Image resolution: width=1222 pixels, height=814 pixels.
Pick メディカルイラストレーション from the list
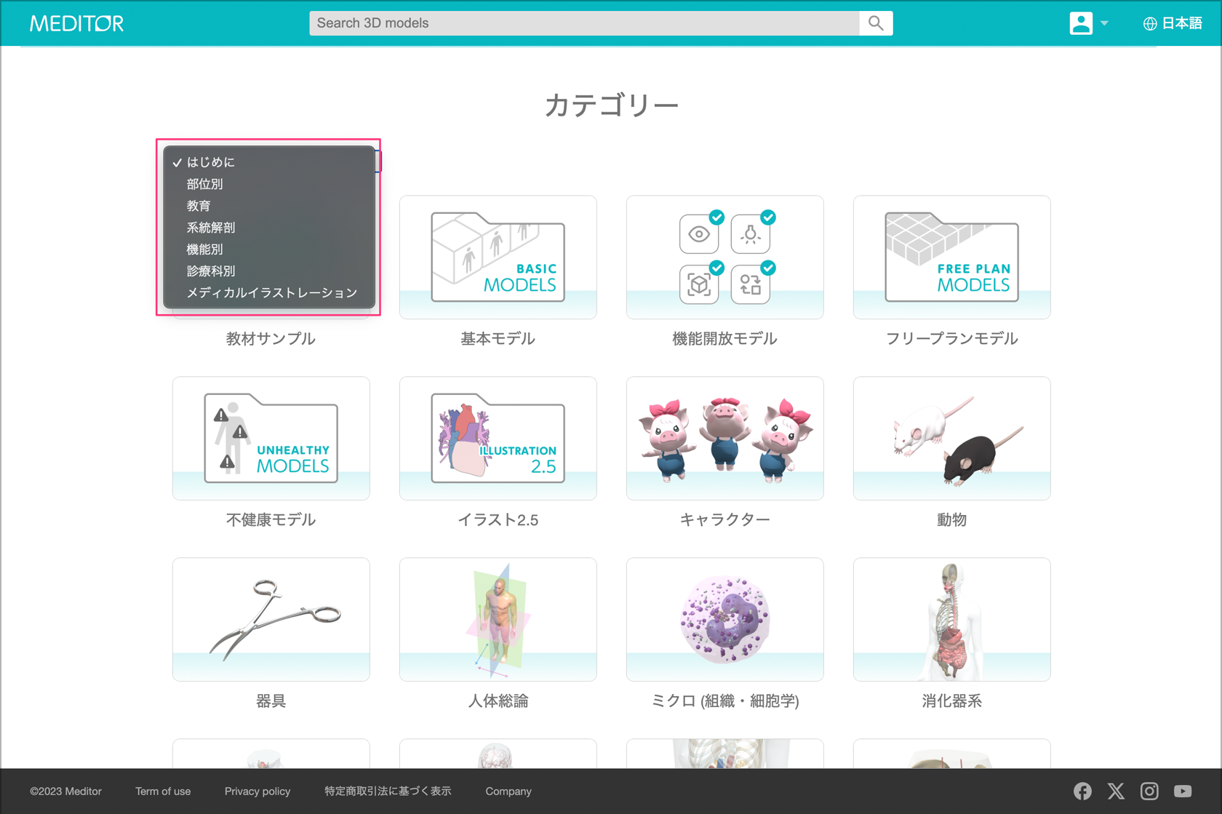point(272,292)
